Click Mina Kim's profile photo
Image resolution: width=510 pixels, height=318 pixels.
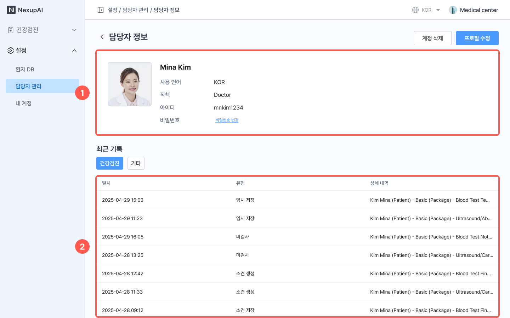pyautogui.click(x=130, y=84)
